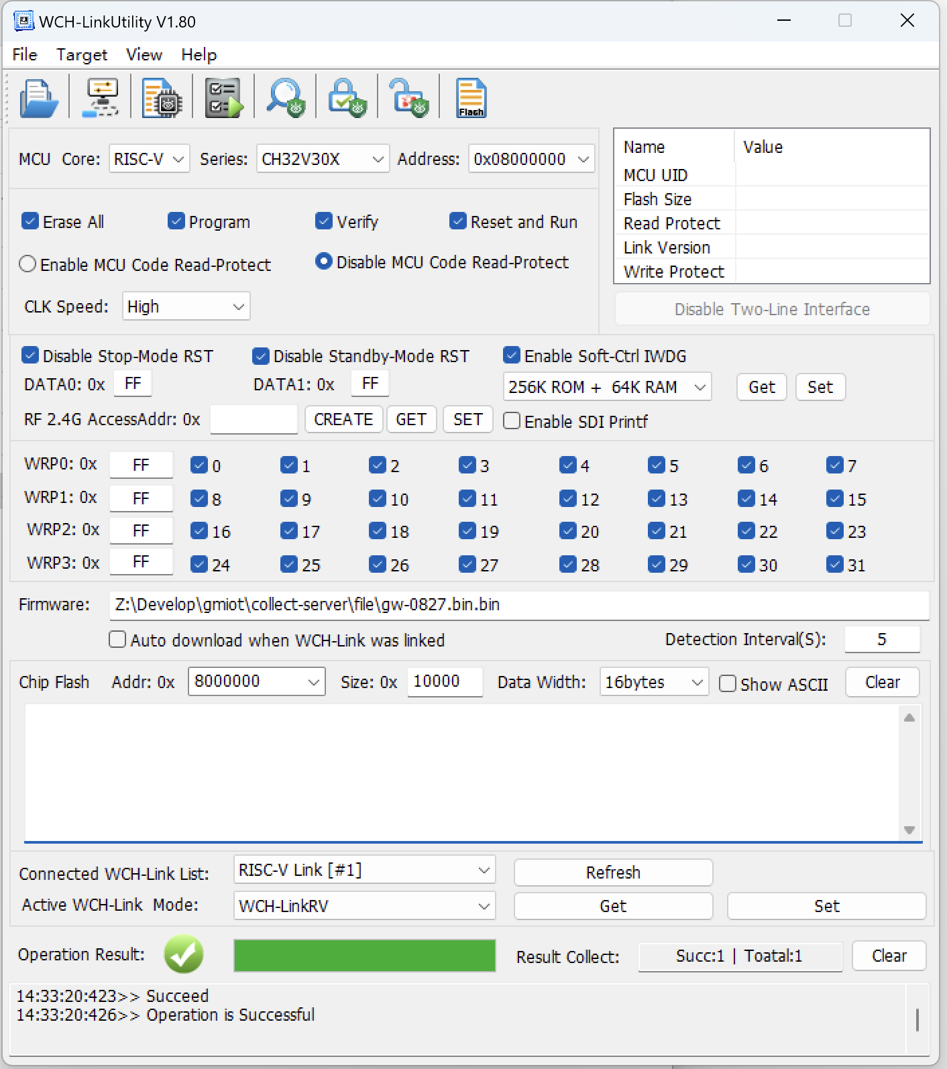Click the GET button for RF AccessAddr
This screenshot has width=947, height=1069.
(411, 419)
